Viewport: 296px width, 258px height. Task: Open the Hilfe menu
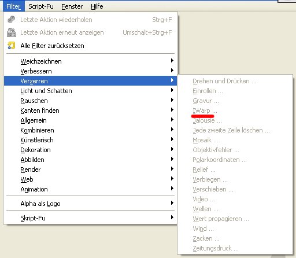[x=97, y=6]
